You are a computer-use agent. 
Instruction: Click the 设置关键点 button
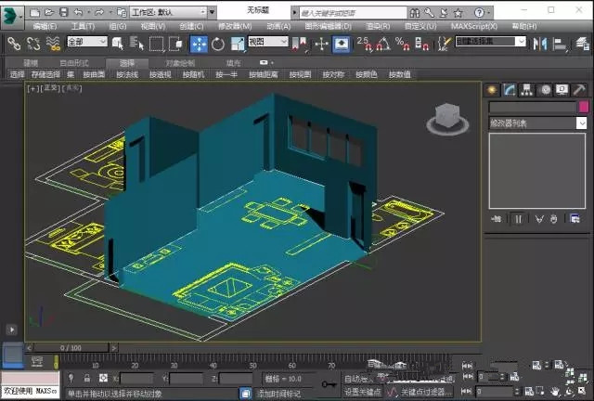pos(362,392)
